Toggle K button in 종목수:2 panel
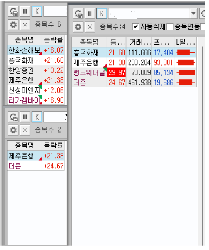 tap(37, 117)
